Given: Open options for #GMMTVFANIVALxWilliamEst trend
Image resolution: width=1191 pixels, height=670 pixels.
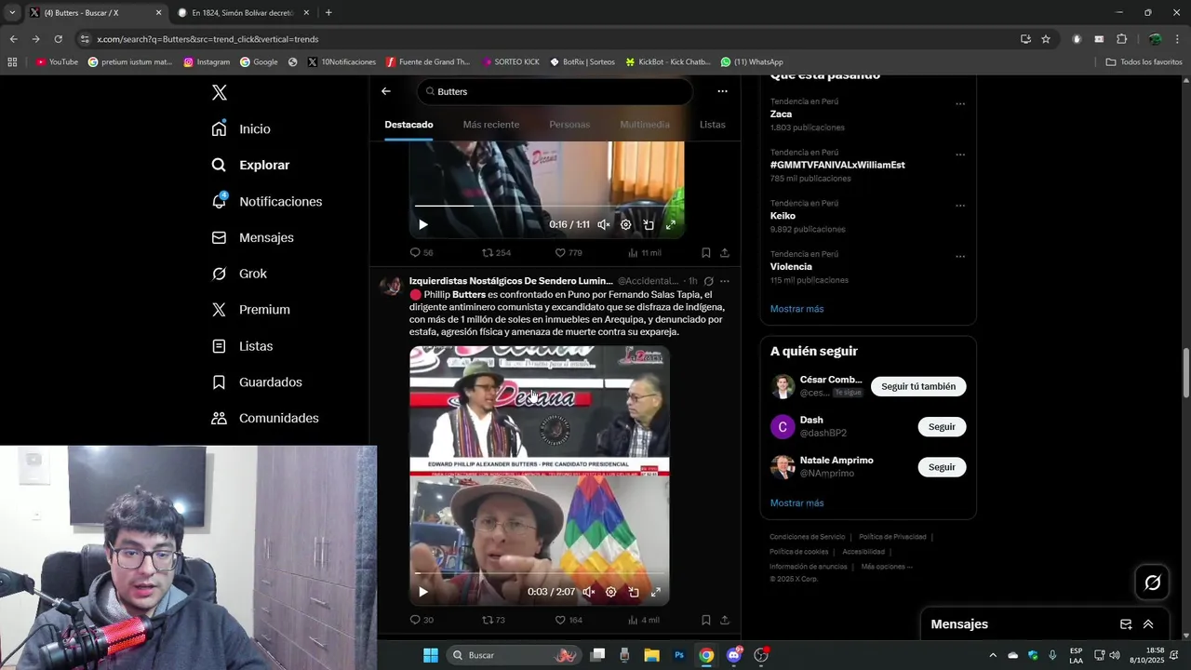Looking at the screenshot, I should click(x=960, y=154).
